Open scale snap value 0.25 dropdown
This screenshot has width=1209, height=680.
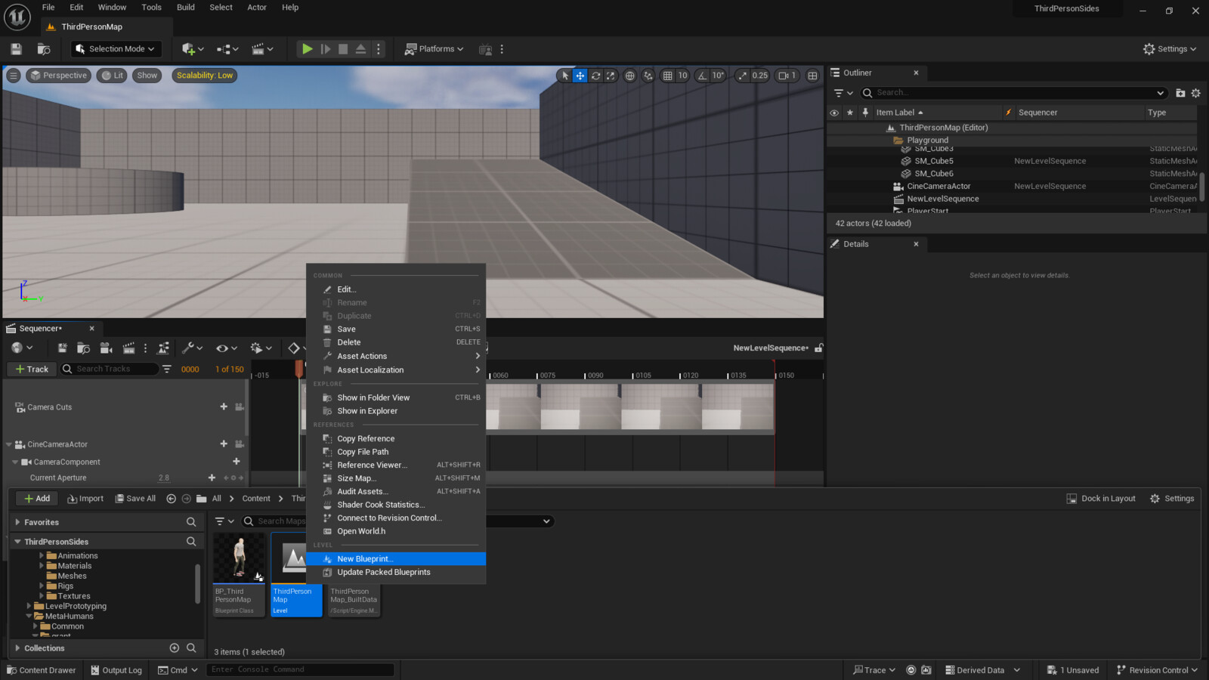point(760,76)
